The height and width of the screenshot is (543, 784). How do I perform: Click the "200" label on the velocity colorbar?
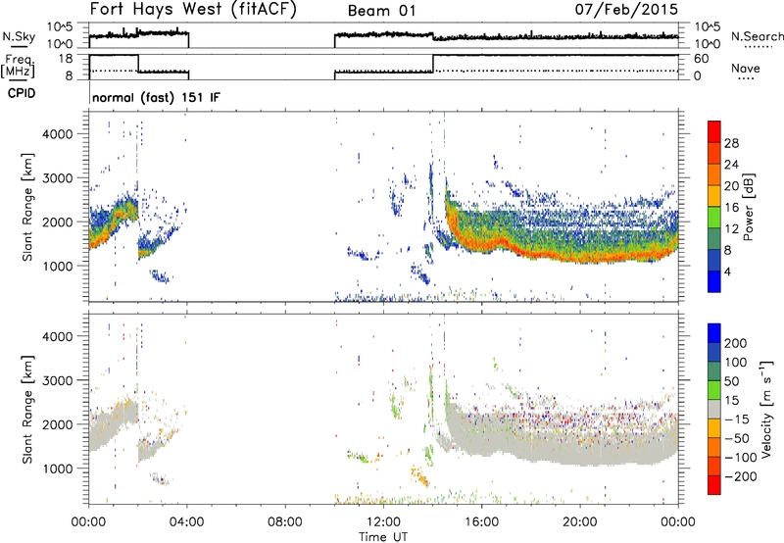pos(736,343)
